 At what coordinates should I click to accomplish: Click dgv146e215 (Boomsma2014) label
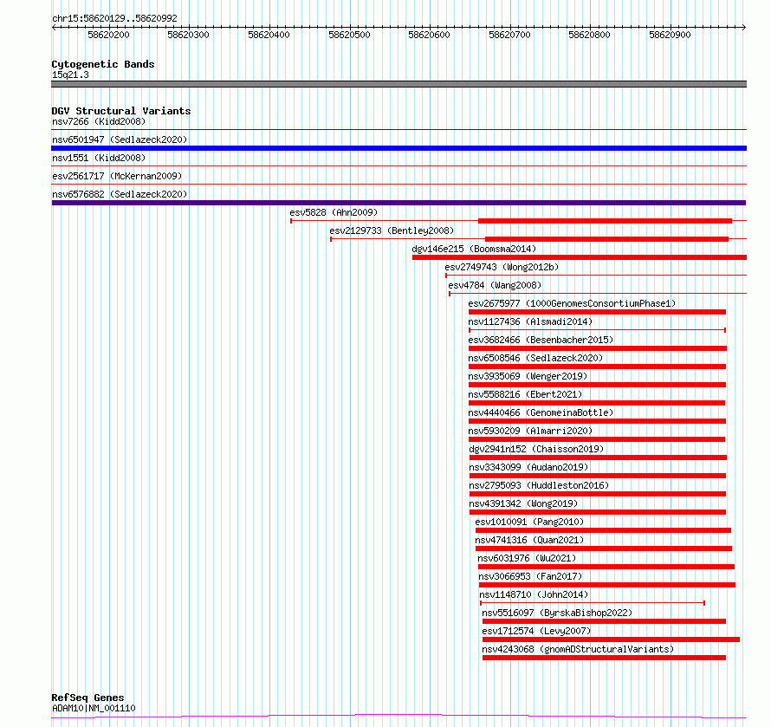[x=474, y=249]
